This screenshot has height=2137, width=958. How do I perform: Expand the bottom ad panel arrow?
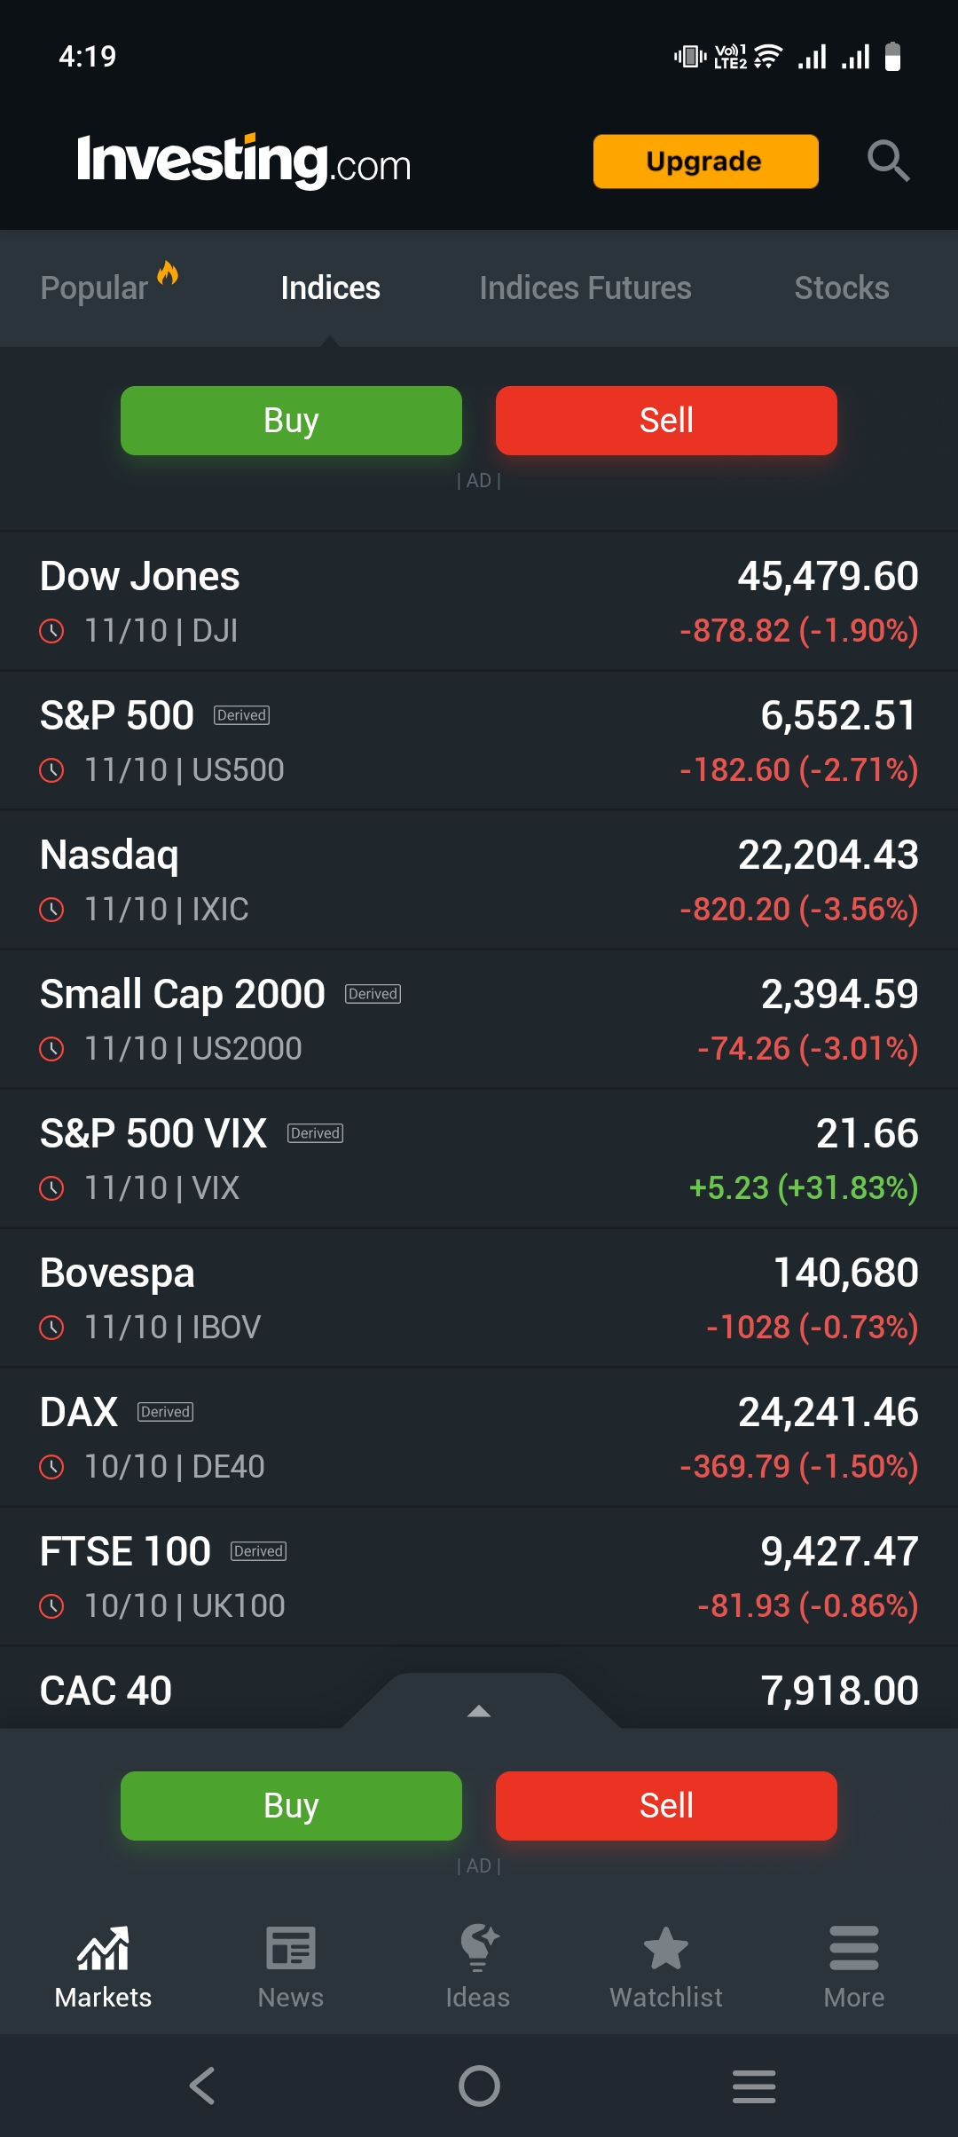479,1711
